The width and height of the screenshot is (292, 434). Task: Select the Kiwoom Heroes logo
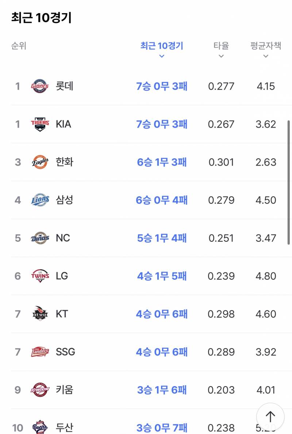pyautogui.click(x=40, y=389)
